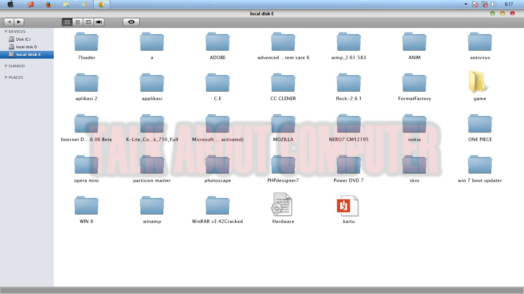This screenshot has width=524, height=294.
Task: Select the active Finder icon in top bar
Action: [x=101, y=5]
